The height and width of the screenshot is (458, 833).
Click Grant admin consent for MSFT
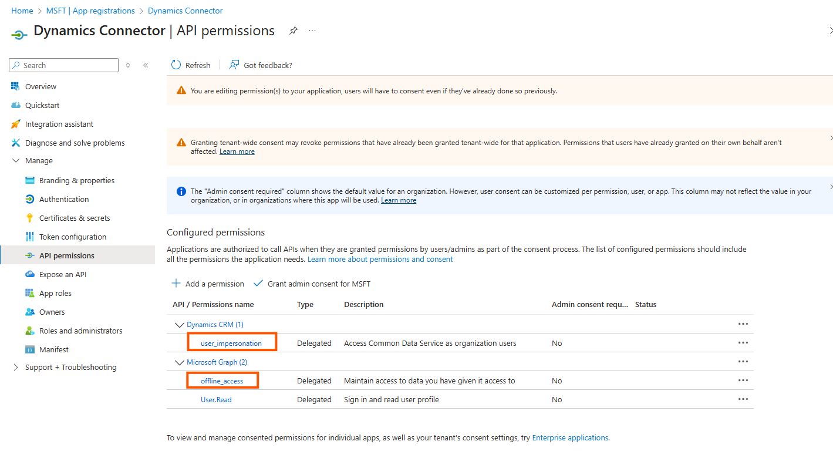[x=312, y=284]
